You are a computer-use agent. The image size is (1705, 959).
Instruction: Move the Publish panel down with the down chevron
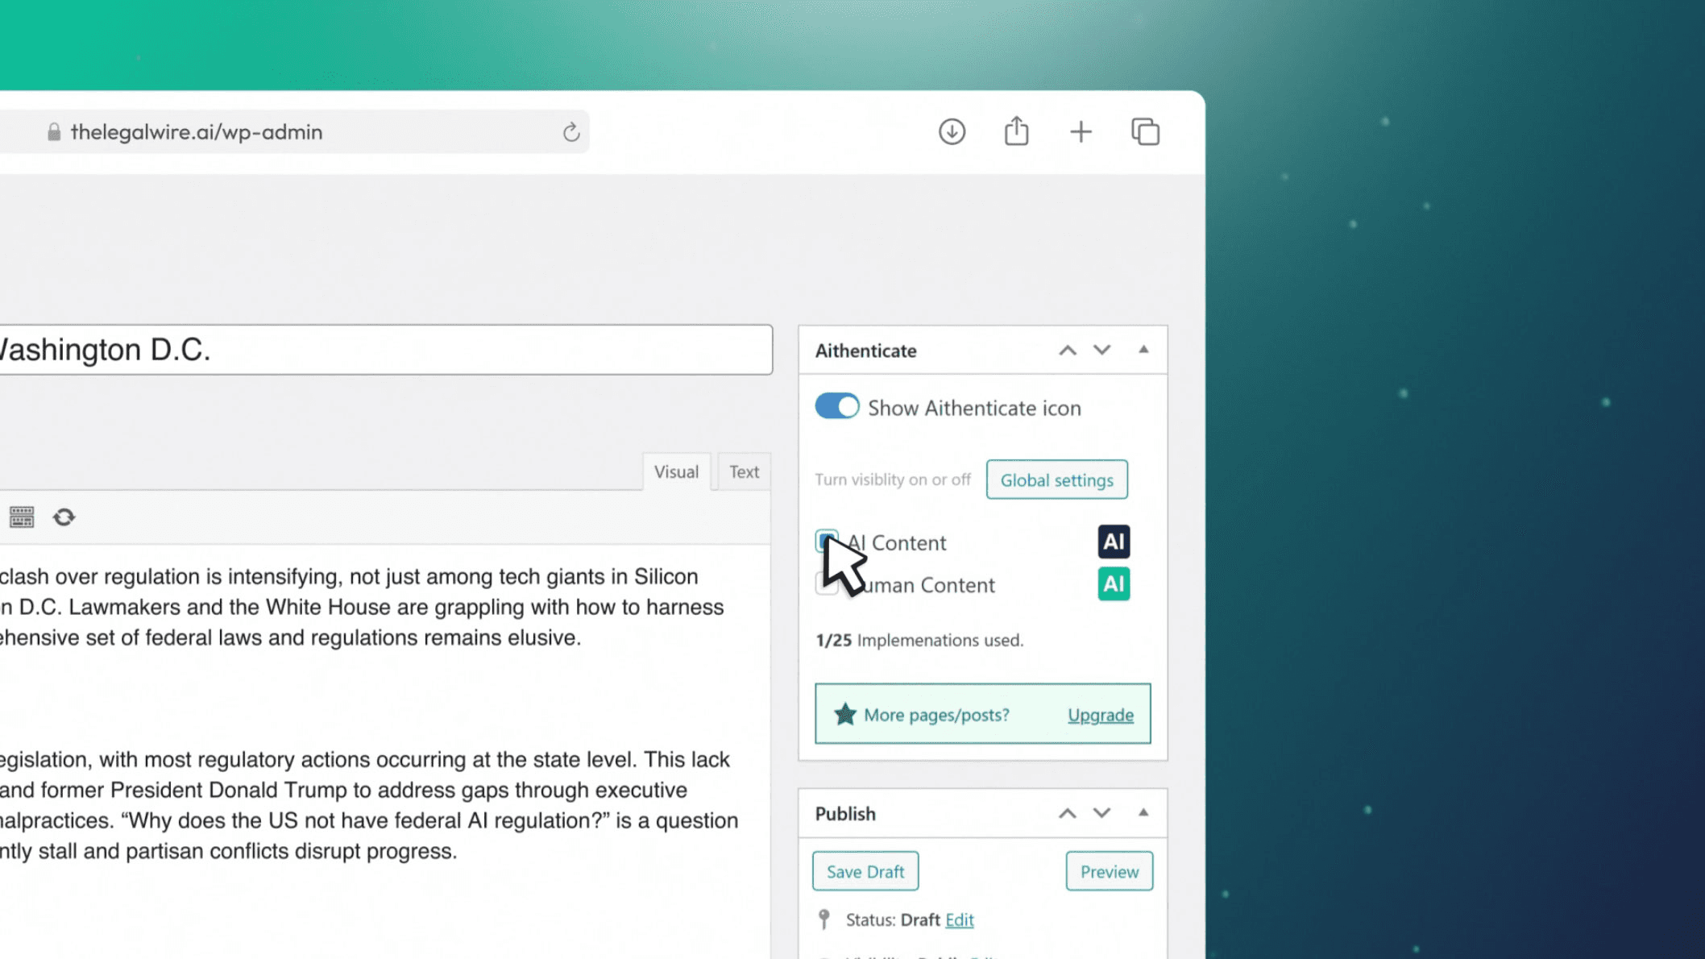pyautogui.click(x=1101, y=813)
